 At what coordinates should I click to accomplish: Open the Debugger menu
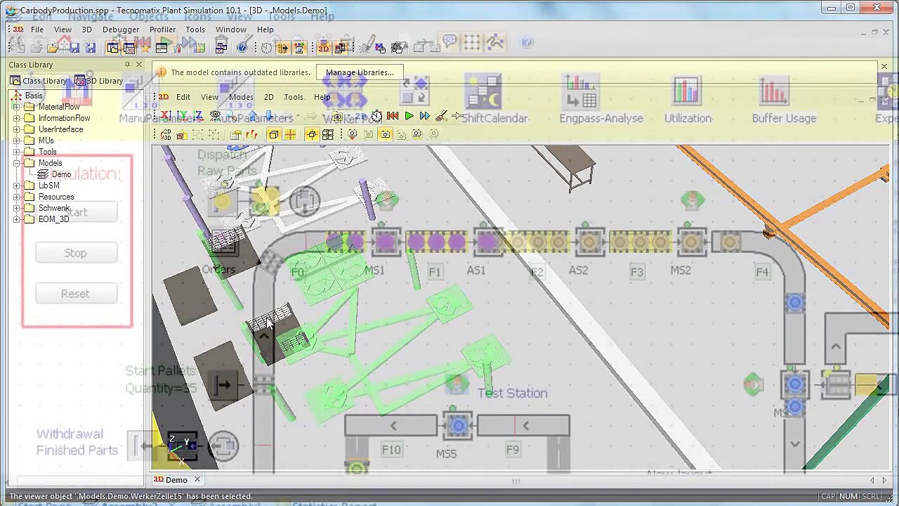coord(120,30)
